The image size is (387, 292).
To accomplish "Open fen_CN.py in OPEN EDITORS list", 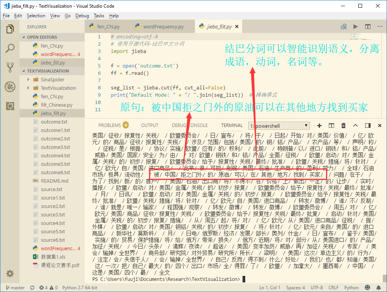I will pos(52,46).
